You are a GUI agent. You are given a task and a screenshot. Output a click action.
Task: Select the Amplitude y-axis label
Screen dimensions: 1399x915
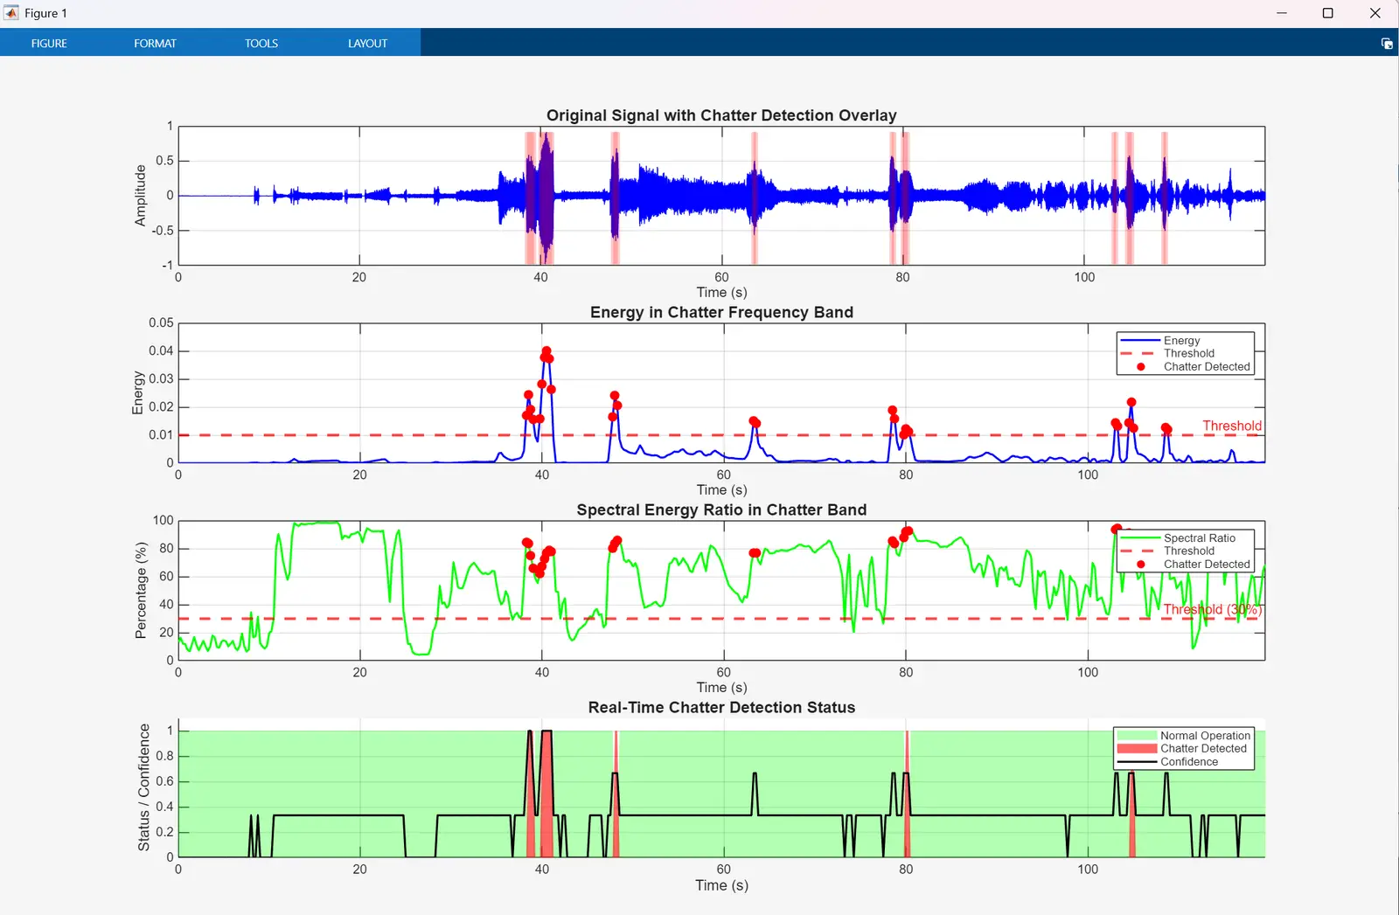tap(140, 196)
